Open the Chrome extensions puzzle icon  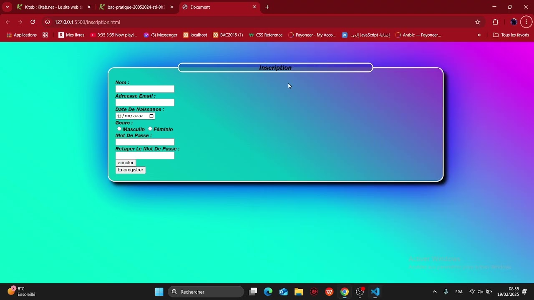pos(496,22)
